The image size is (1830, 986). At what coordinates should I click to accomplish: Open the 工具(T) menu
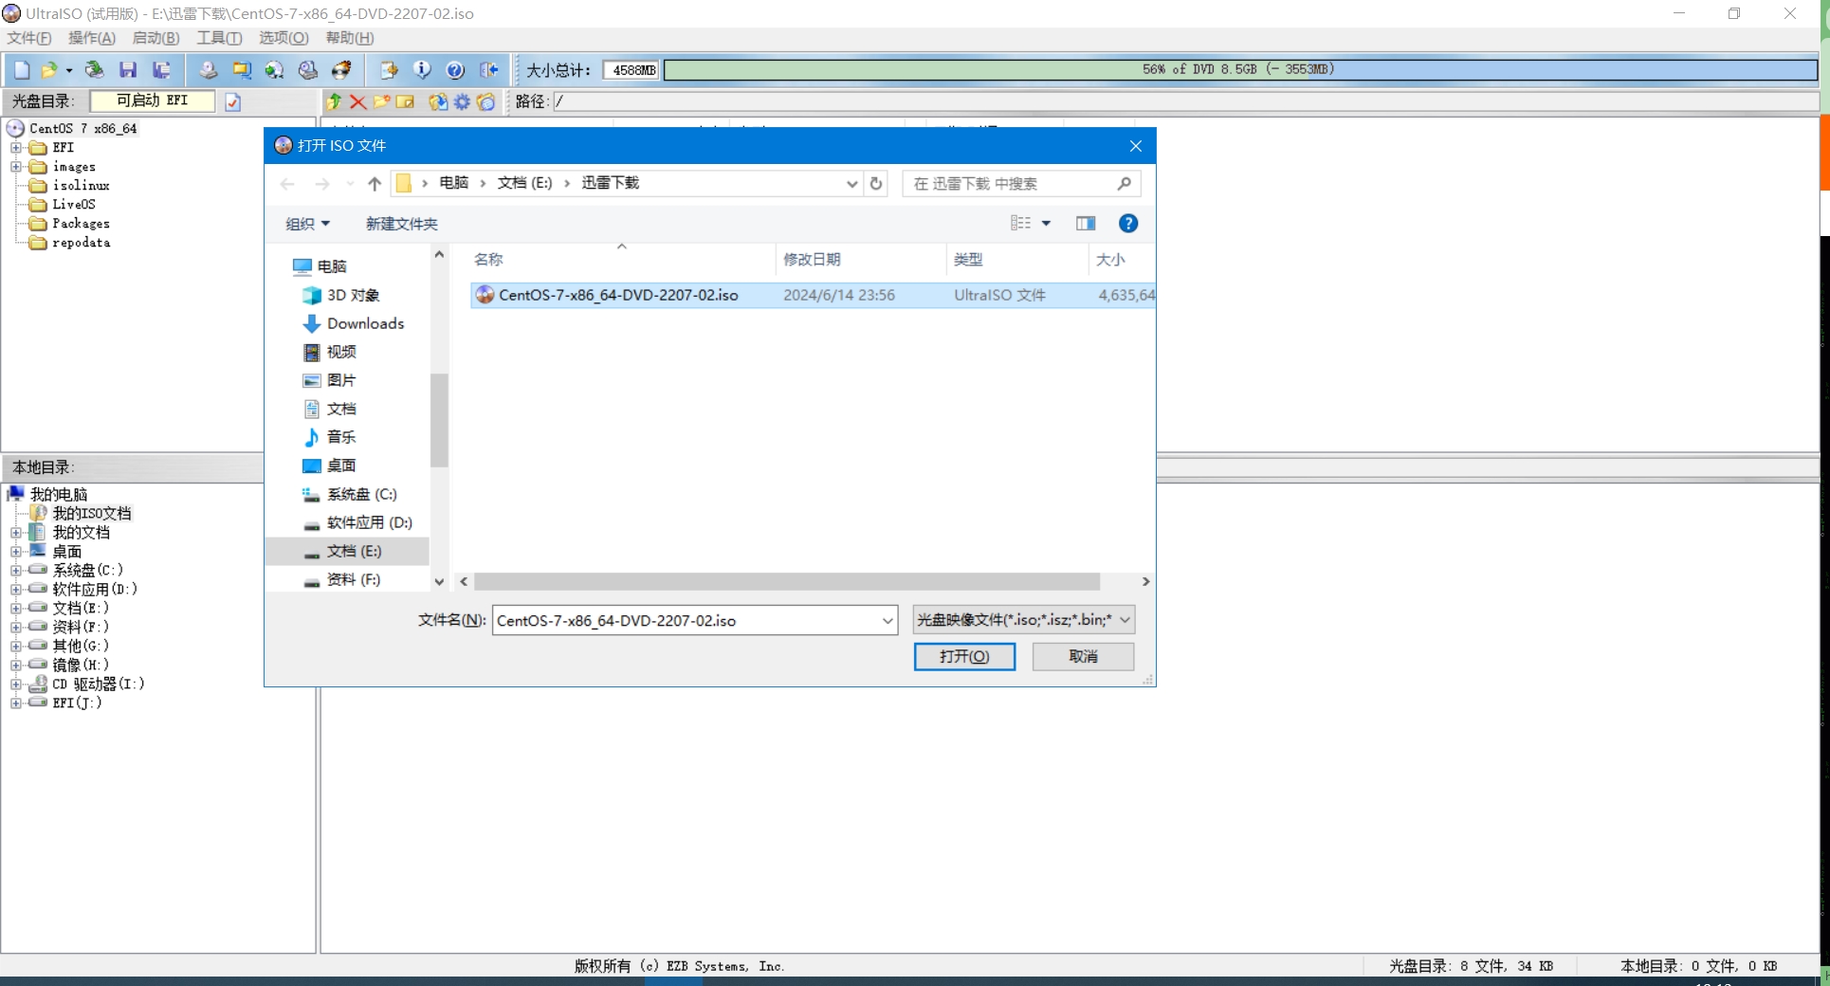[x=219, y=38]
